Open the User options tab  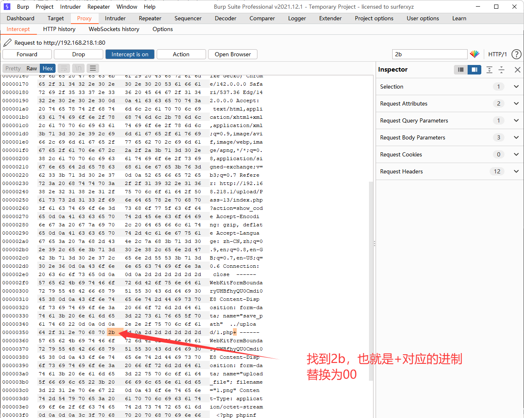423,18
